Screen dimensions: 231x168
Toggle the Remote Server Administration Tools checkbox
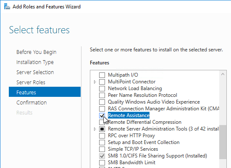[102, 129]
